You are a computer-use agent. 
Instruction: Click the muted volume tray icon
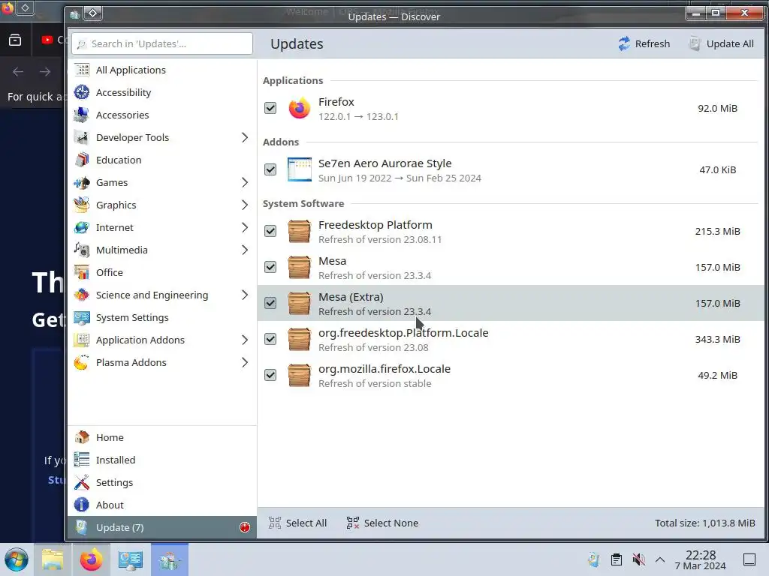(638, 559)
